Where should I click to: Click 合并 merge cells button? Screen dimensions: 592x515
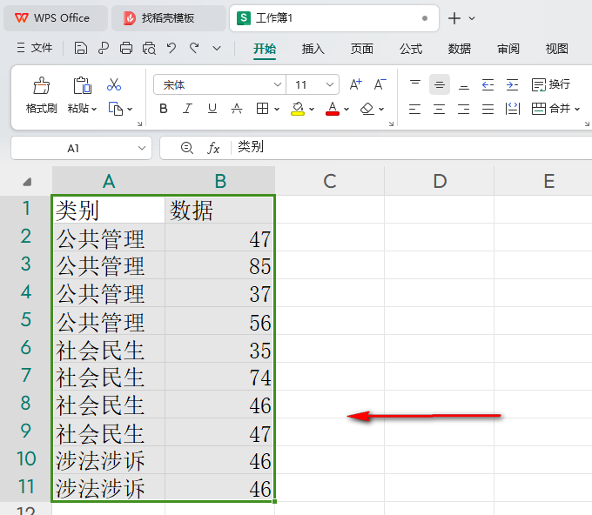555,109
